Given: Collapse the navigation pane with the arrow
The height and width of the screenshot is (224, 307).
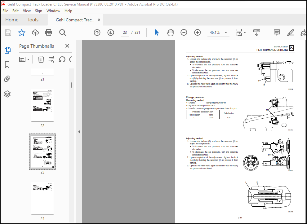Looking at the screenshot, I should [79, 132].
